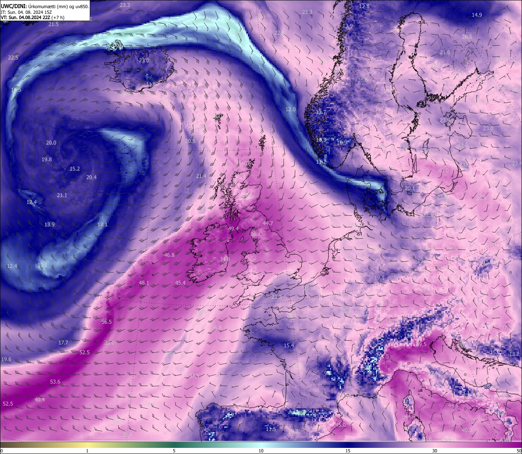Click the 49.4 value over Northern Ireland

click(x=233, y=229)
